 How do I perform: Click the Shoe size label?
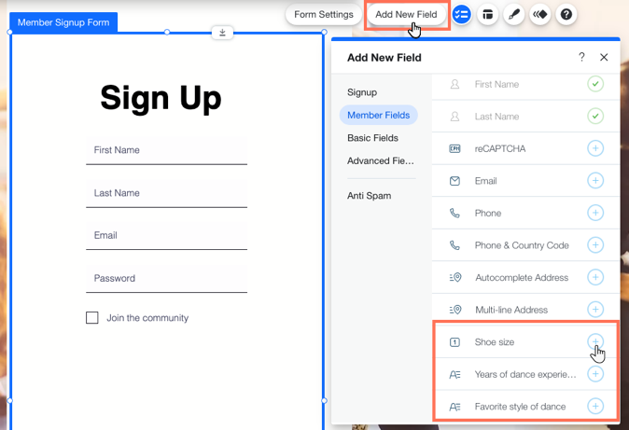click(x=495, y=342)
